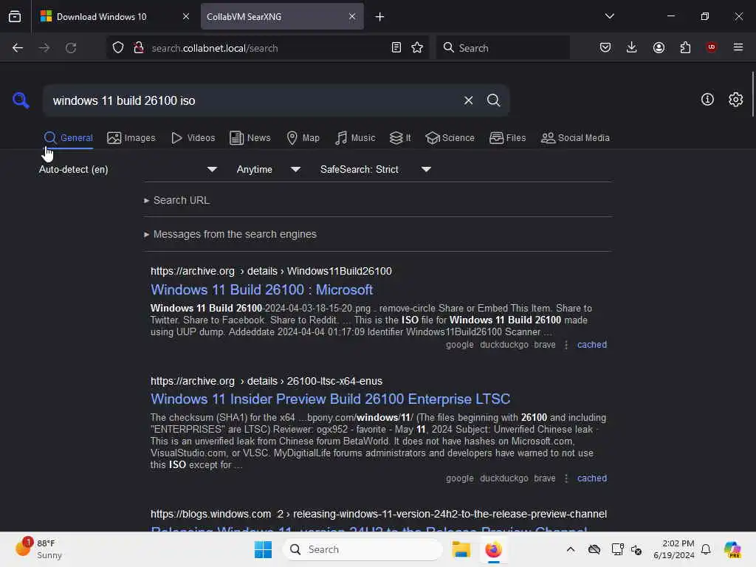Click blogs.windows.com release preview URL
756x567 pixels.
tap(379, 514)
